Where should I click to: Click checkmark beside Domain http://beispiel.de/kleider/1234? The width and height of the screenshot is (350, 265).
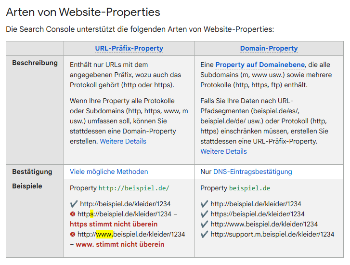[204, 204]
